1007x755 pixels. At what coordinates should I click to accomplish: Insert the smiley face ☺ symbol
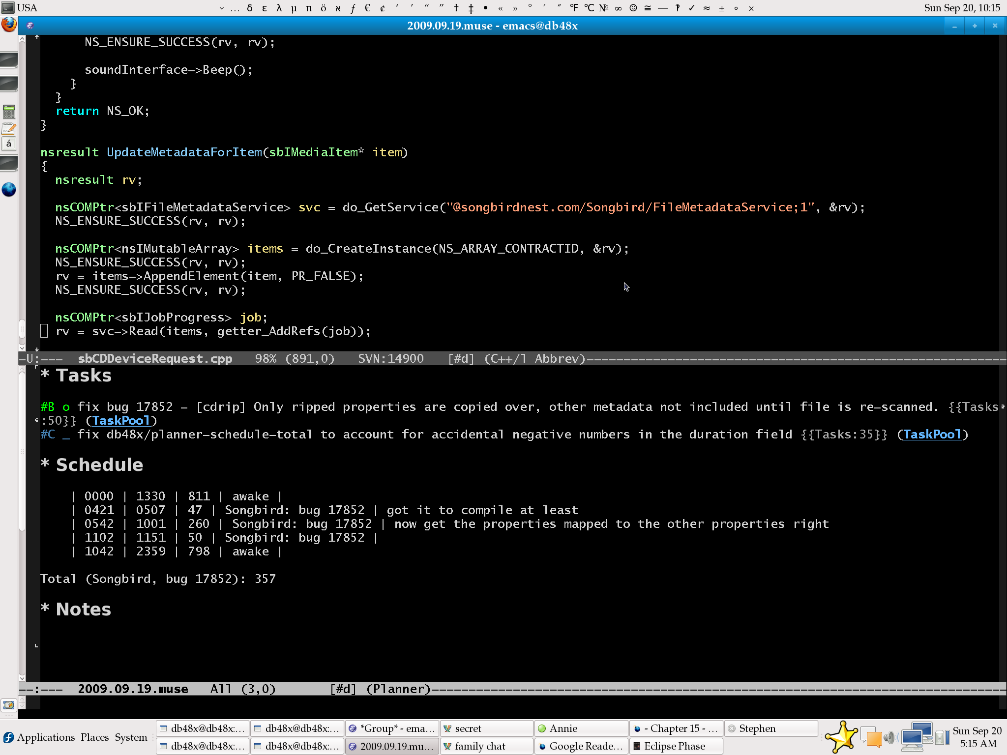point(633,8)
